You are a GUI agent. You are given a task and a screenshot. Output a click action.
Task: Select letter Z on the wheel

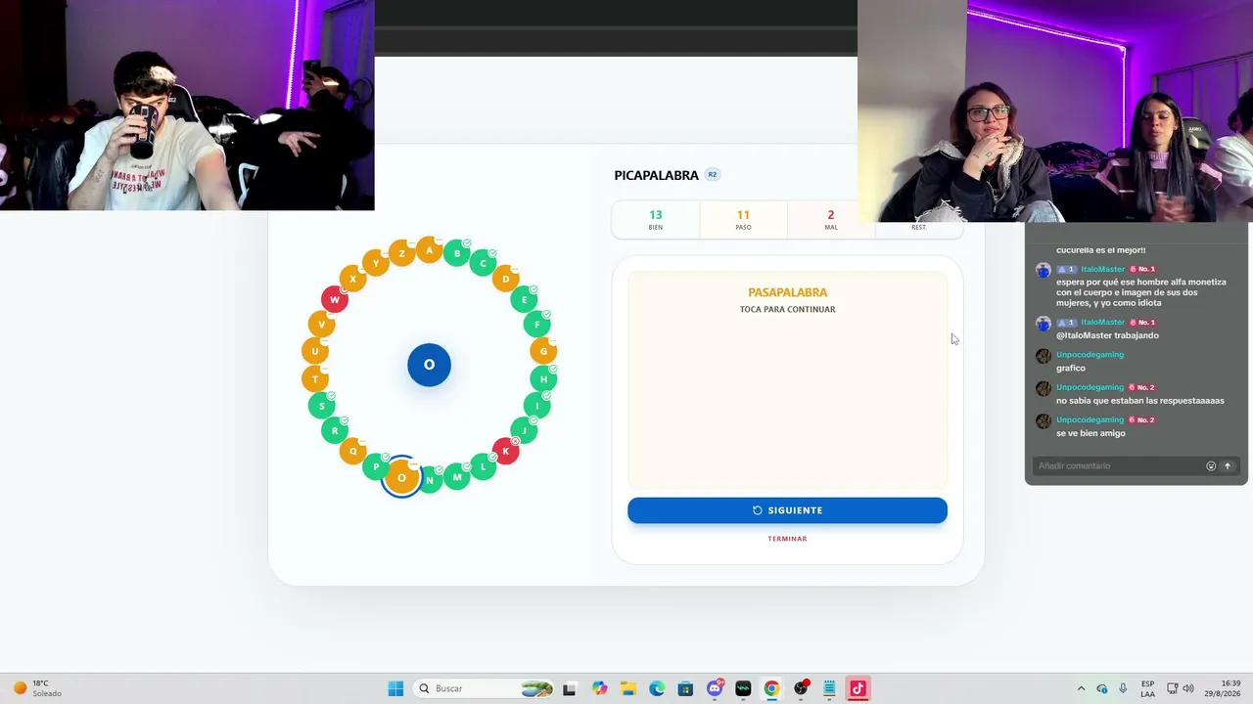[x=401, y=254]
